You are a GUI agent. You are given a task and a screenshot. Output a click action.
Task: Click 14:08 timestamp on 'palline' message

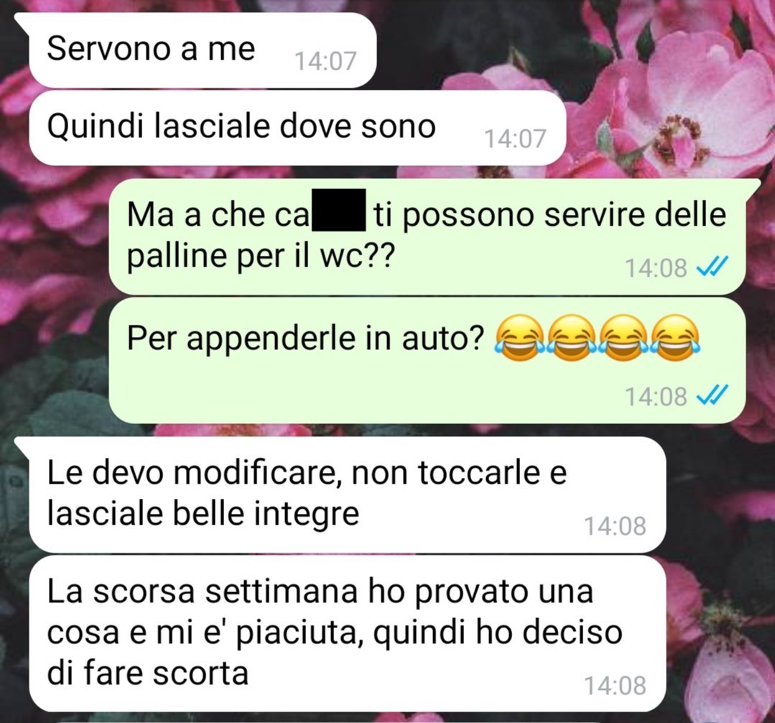coord(656,269)
